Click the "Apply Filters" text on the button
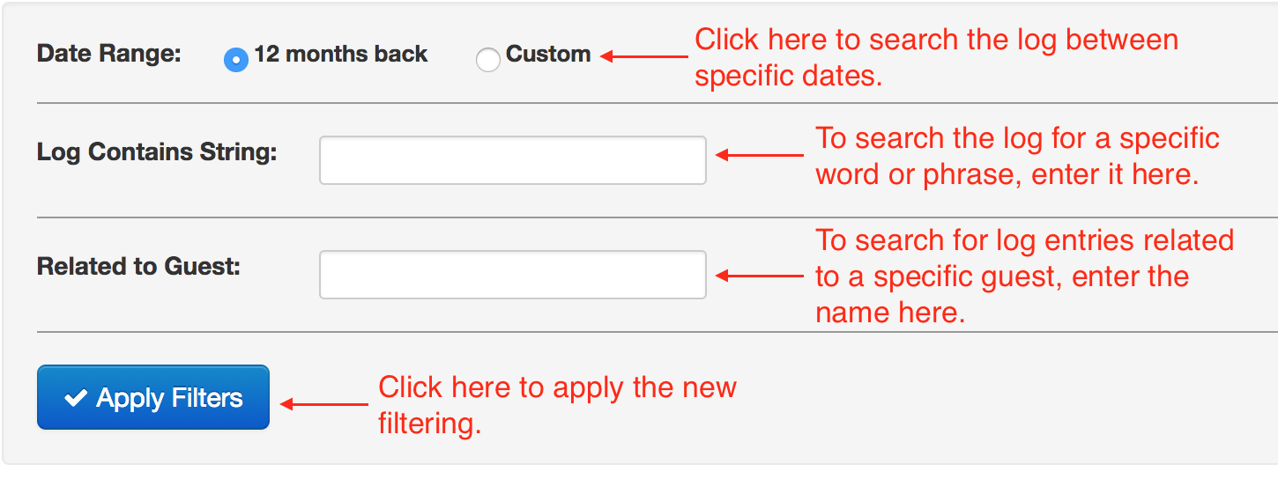 coord(169,398)
